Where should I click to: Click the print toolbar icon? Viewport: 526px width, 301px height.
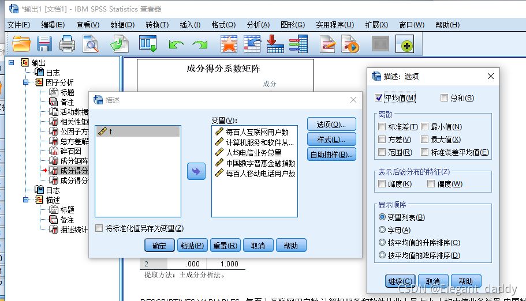click(x=67, y=44)
